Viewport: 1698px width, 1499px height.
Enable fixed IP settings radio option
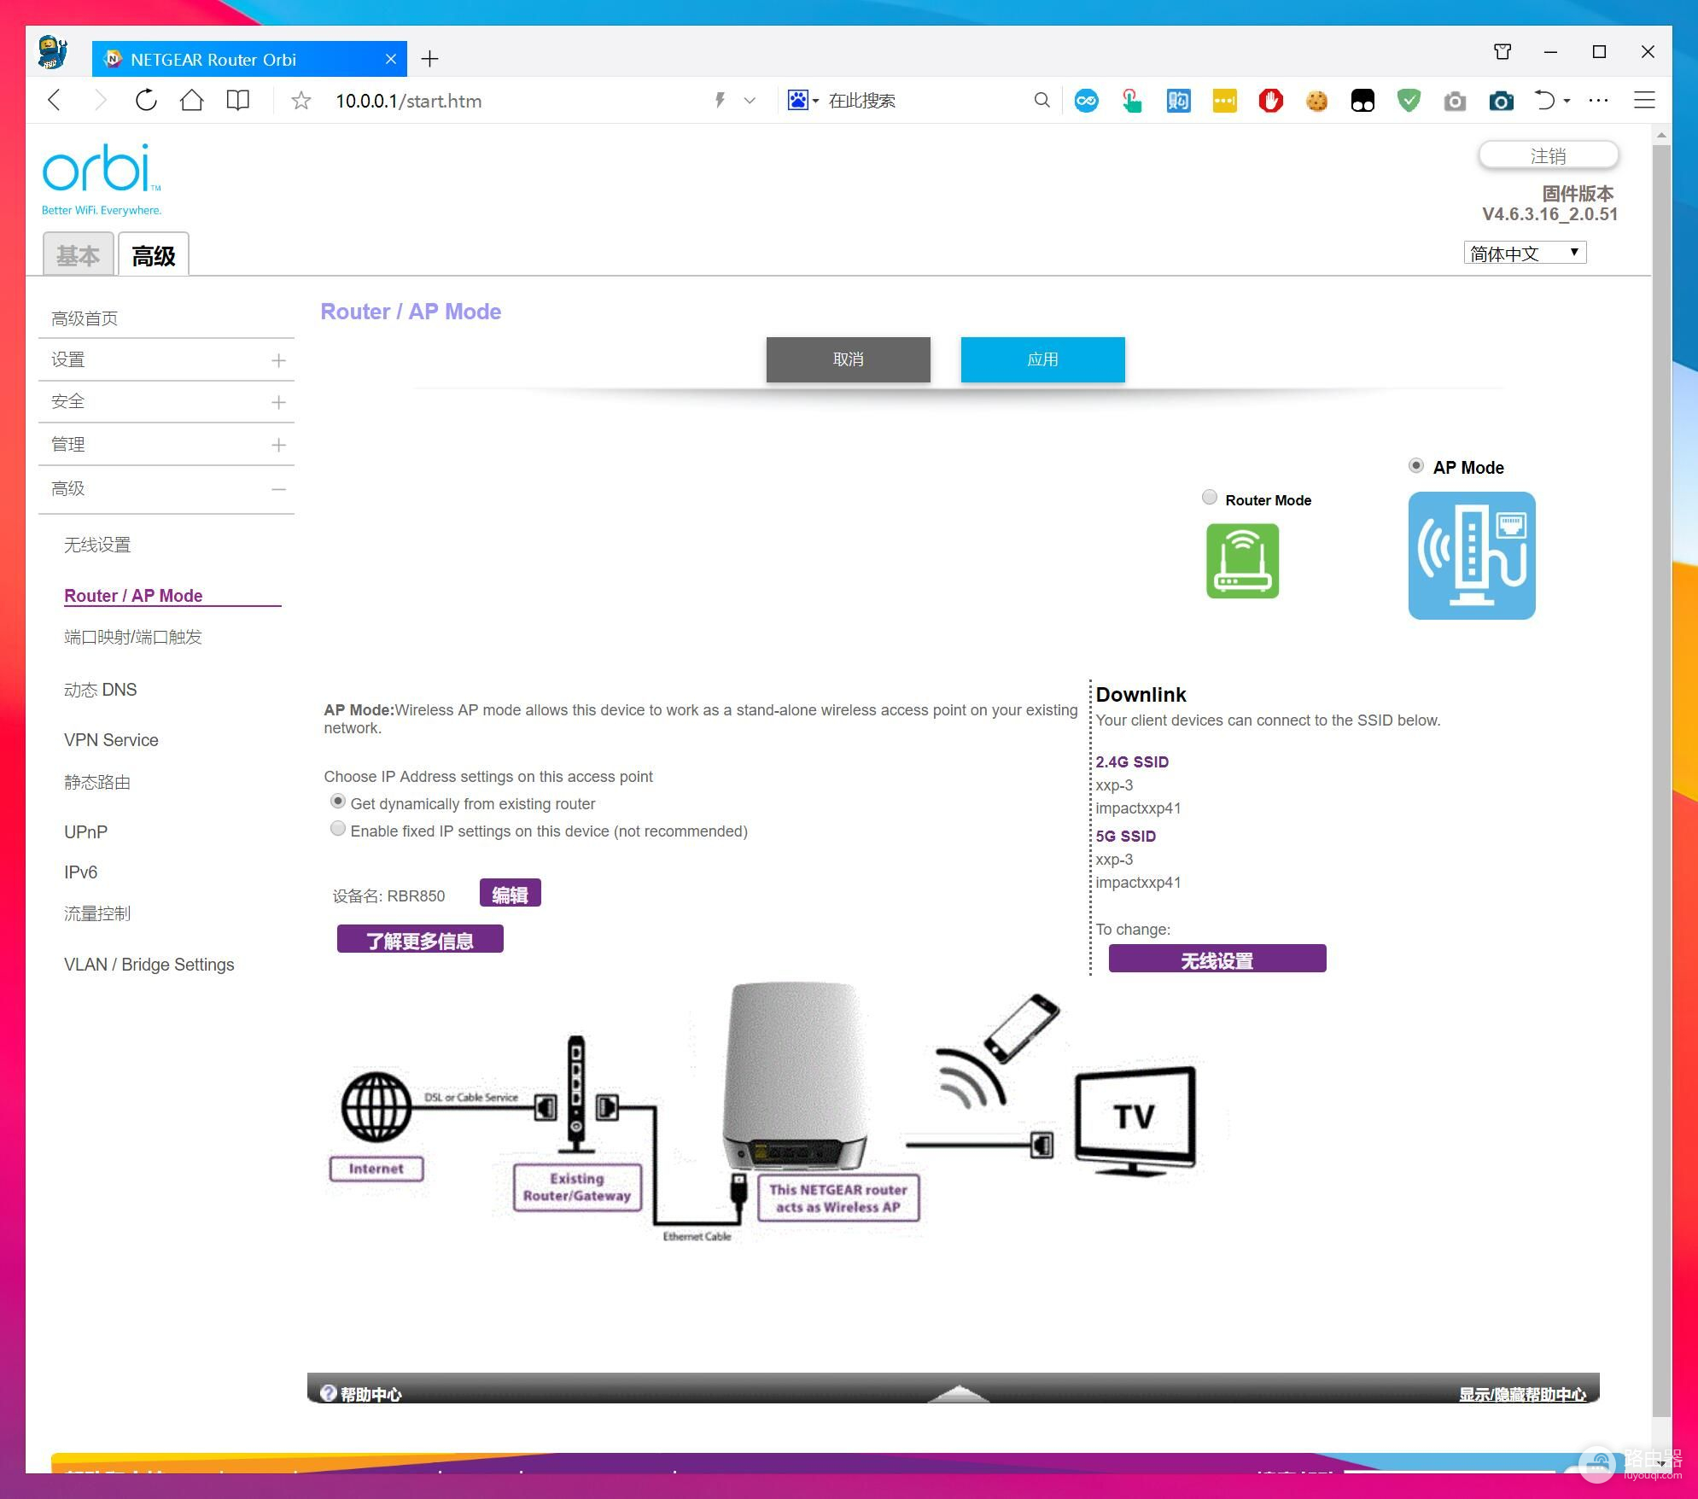click(338, 829)
